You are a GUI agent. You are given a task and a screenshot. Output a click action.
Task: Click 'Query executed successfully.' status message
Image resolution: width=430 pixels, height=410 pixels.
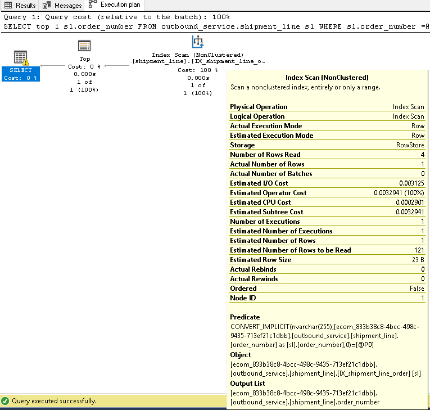[54, 401]
